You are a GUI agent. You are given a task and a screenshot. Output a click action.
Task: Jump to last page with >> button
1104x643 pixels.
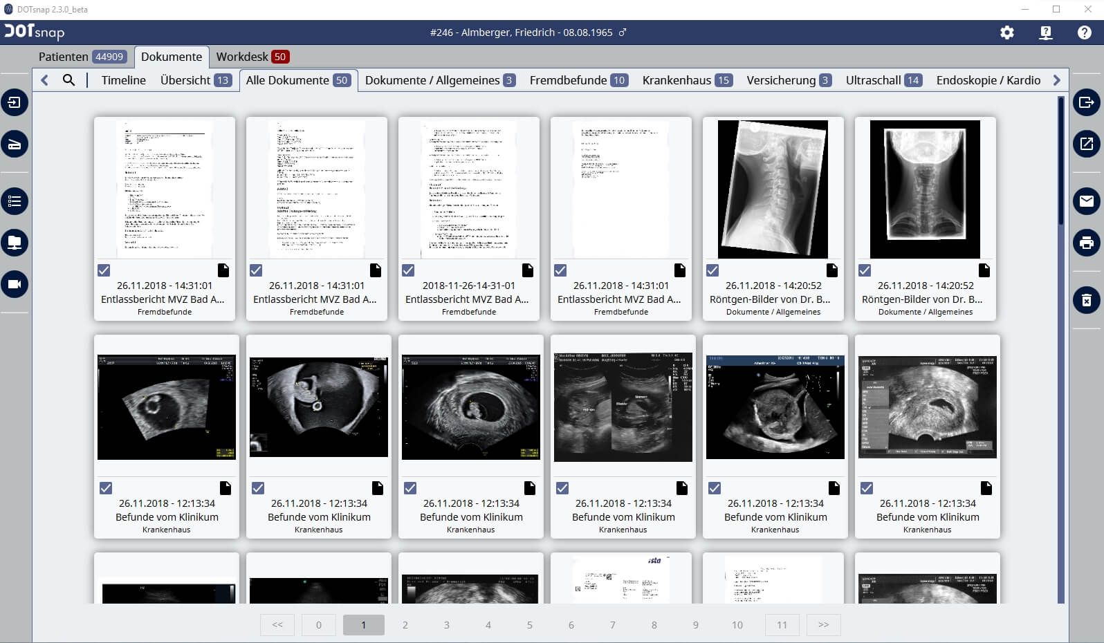(x=823, y=625)
